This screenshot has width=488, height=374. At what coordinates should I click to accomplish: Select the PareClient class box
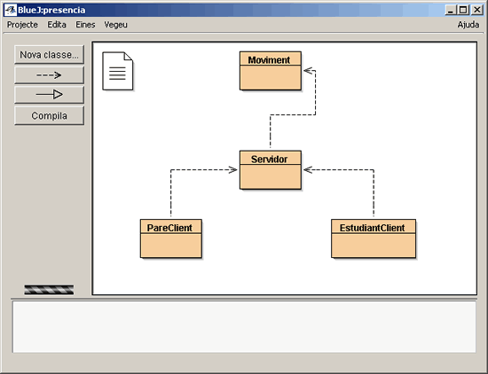171,238
